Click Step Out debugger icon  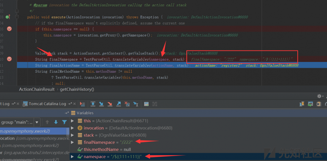[x=118, y=104]
